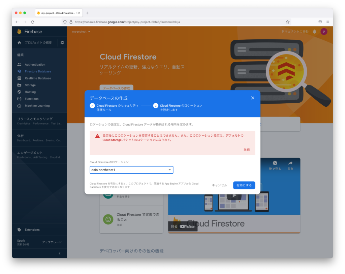Screen dimensions: 345x274
Task: Open the my-project project selector
Action: (x=80, y=32)
